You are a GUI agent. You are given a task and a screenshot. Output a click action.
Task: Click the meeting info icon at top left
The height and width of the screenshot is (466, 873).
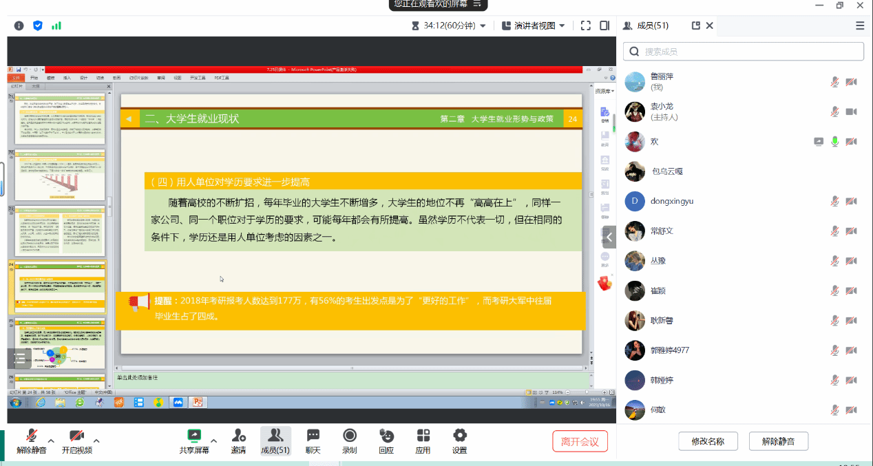19,25
